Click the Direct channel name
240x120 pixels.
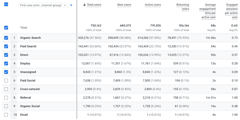click(x=24, y=55)
